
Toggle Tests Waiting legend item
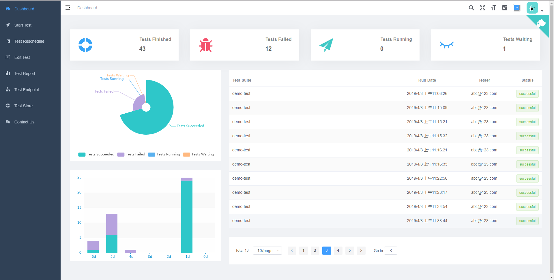click(199, 154)
